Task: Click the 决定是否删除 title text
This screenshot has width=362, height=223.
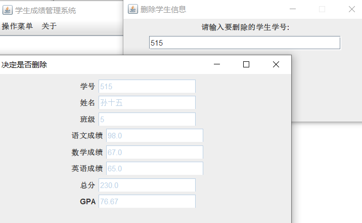Action: 24,65
